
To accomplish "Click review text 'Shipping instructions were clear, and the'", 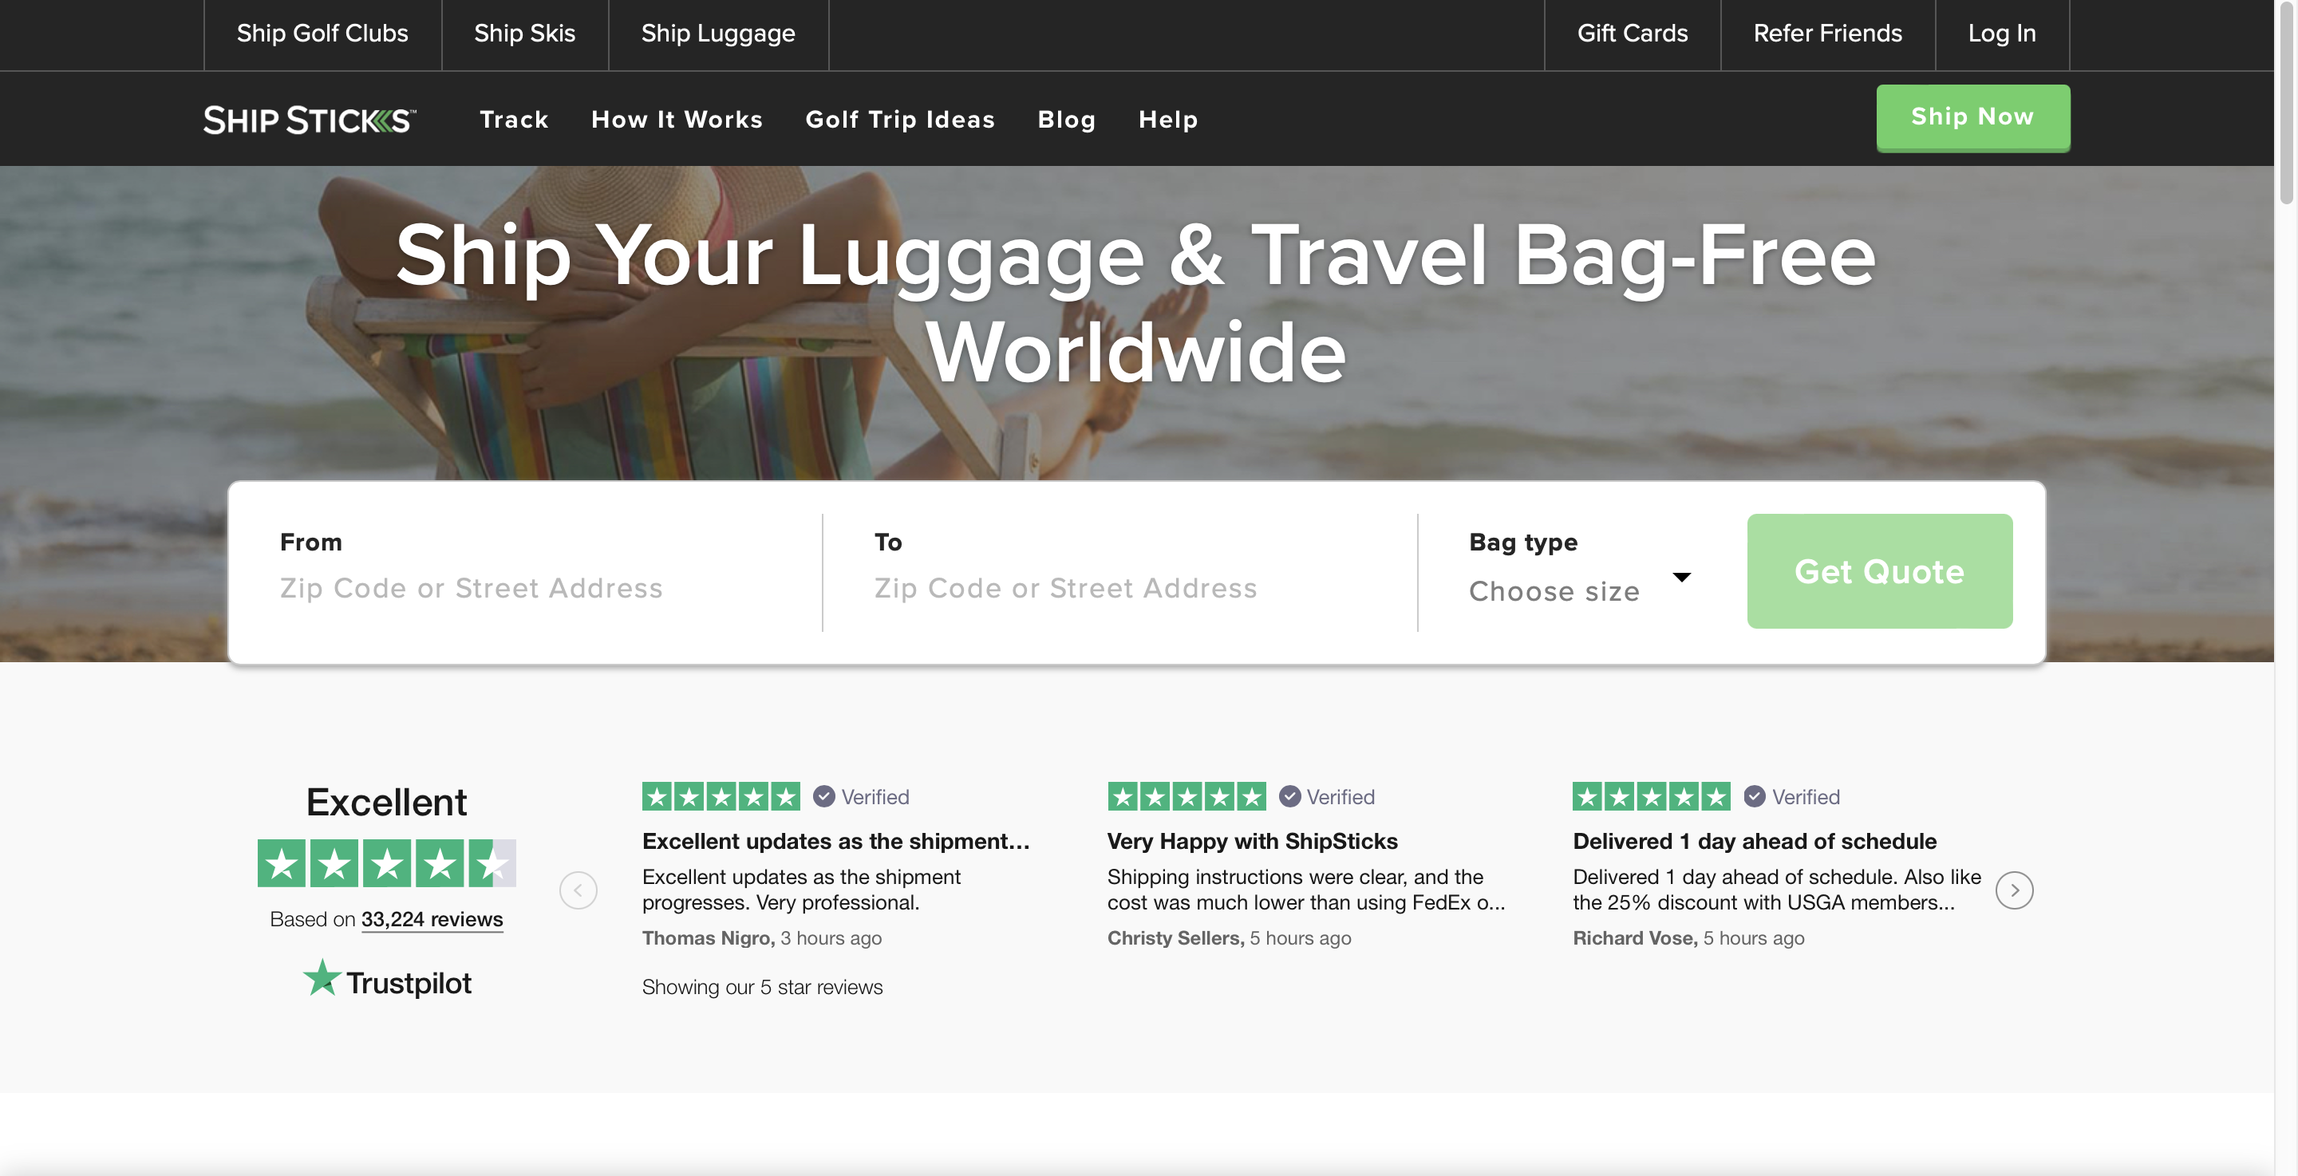I will click(x=1294, y=877).
